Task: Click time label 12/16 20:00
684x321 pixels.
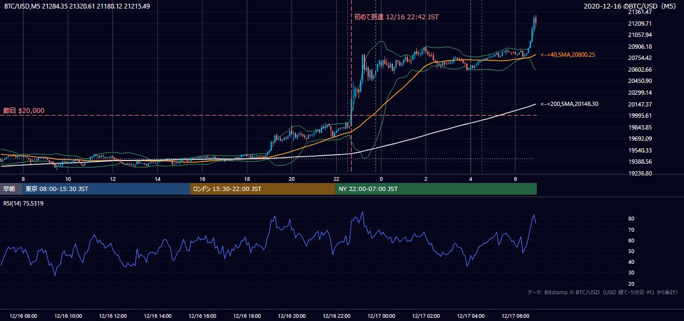Action: coord(292,316)
